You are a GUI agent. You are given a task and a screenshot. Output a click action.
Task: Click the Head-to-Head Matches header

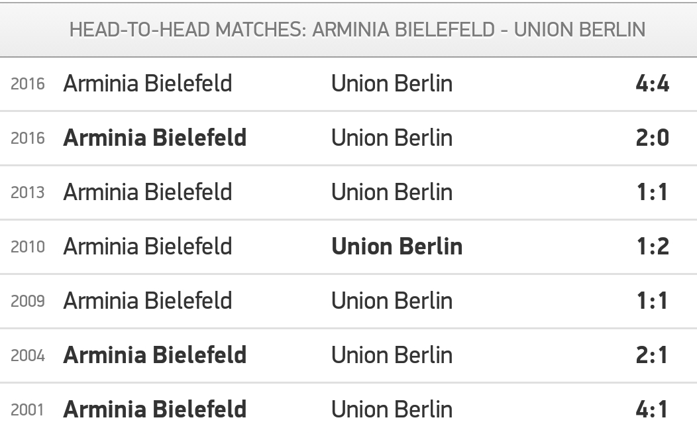click(357, 30)
